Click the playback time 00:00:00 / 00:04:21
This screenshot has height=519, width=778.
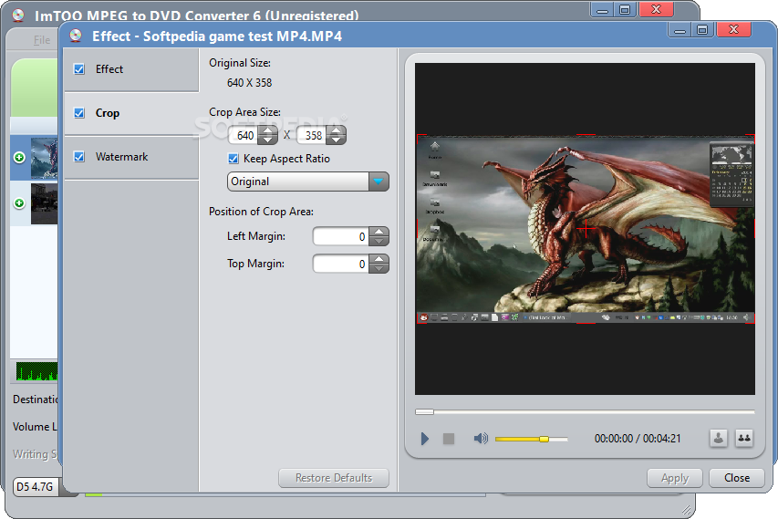[638, 439]
